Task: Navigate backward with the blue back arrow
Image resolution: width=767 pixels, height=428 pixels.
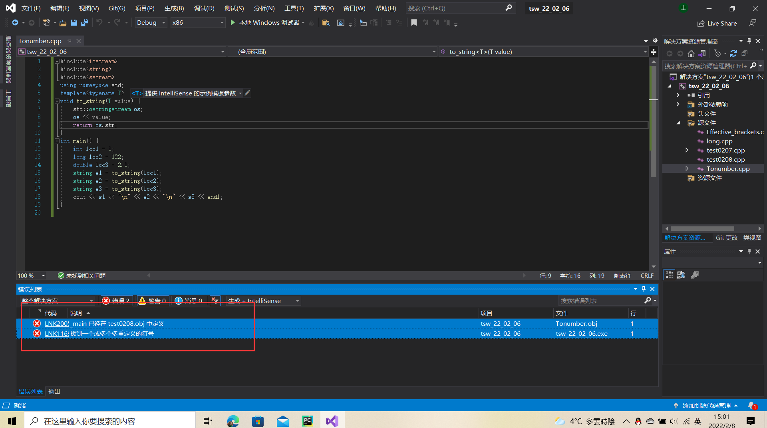Action: [15, 23]
